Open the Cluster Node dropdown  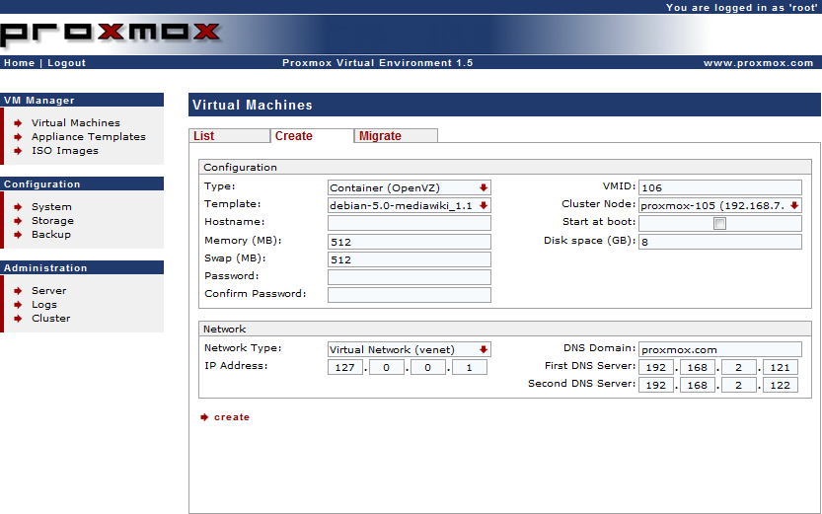point(719,205)
